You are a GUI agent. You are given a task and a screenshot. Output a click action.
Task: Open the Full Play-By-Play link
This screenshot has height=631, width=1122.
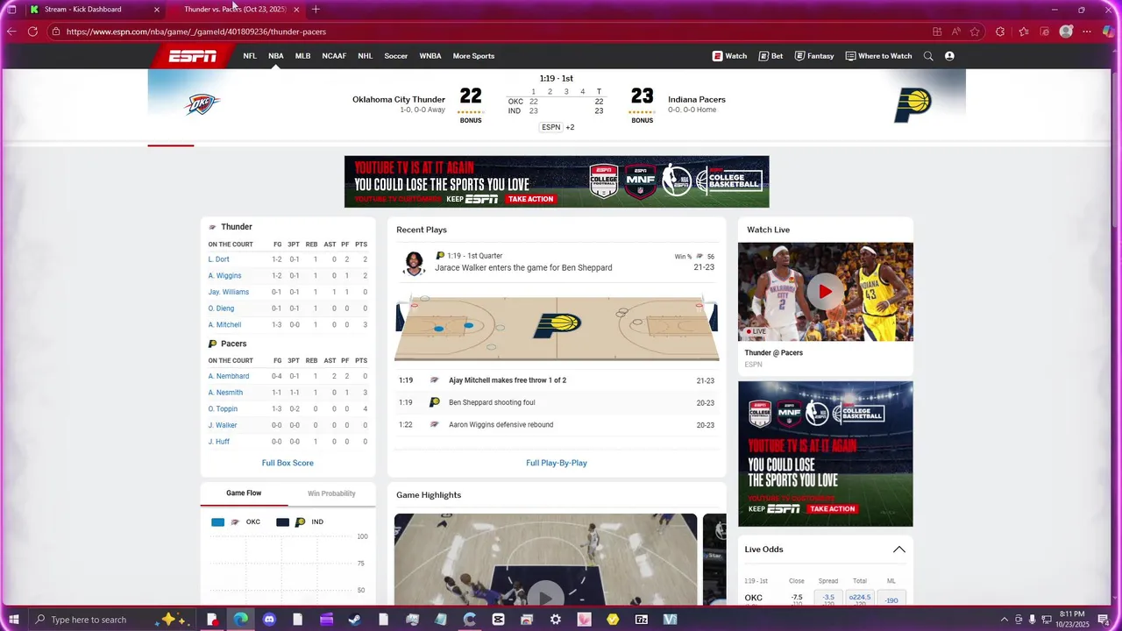(557, 463)
